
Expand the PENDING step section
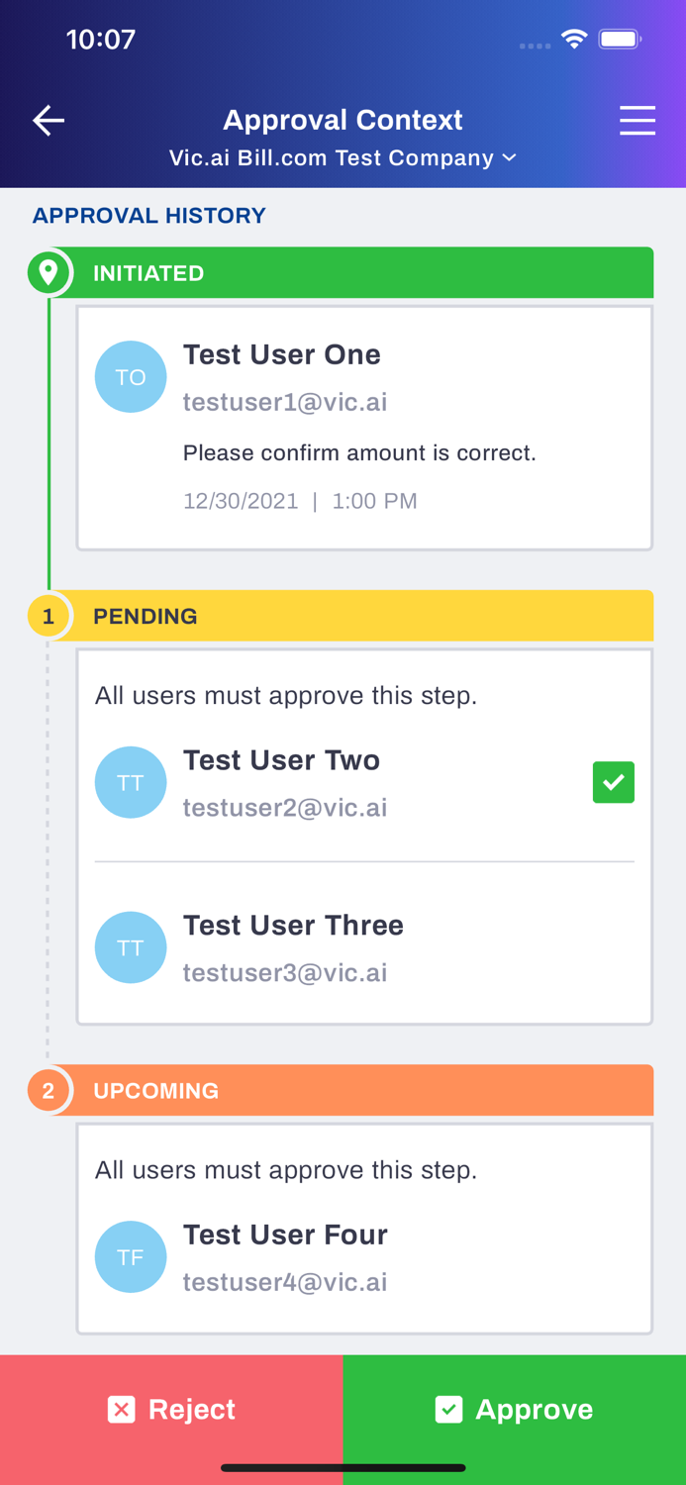pos(366,615)
